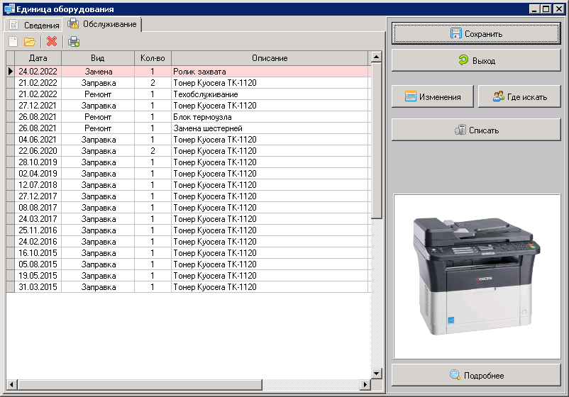Screen dimensions: 569x397
Task: Click the horizontal scrollbar right arrow
Action: [x=365, y=384]
